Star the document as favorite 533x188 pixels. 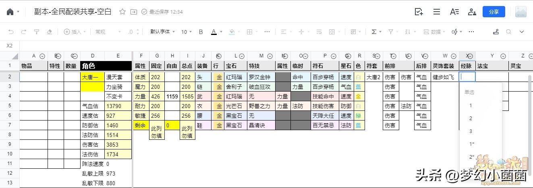(122, 12)
